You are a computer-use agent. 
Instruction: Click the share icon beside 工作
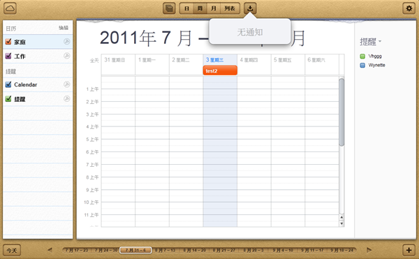point(67,56)
